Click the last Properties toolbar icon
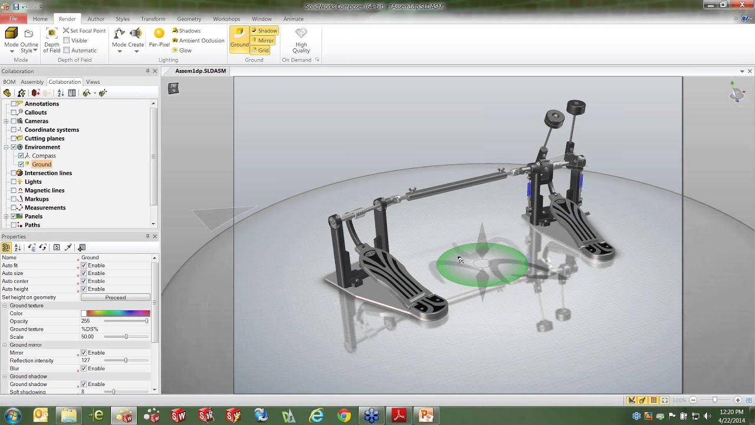This screenshot has height=425, width=755. coord(81,247)
